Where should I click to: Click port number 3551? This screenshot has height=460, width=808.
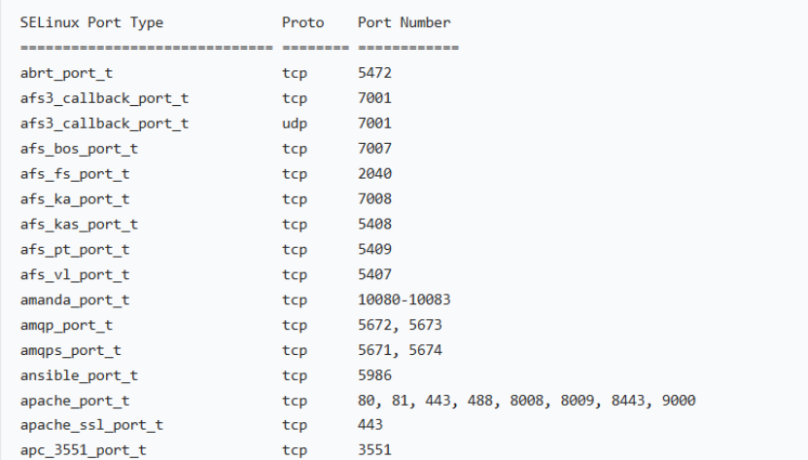(373, 451)
